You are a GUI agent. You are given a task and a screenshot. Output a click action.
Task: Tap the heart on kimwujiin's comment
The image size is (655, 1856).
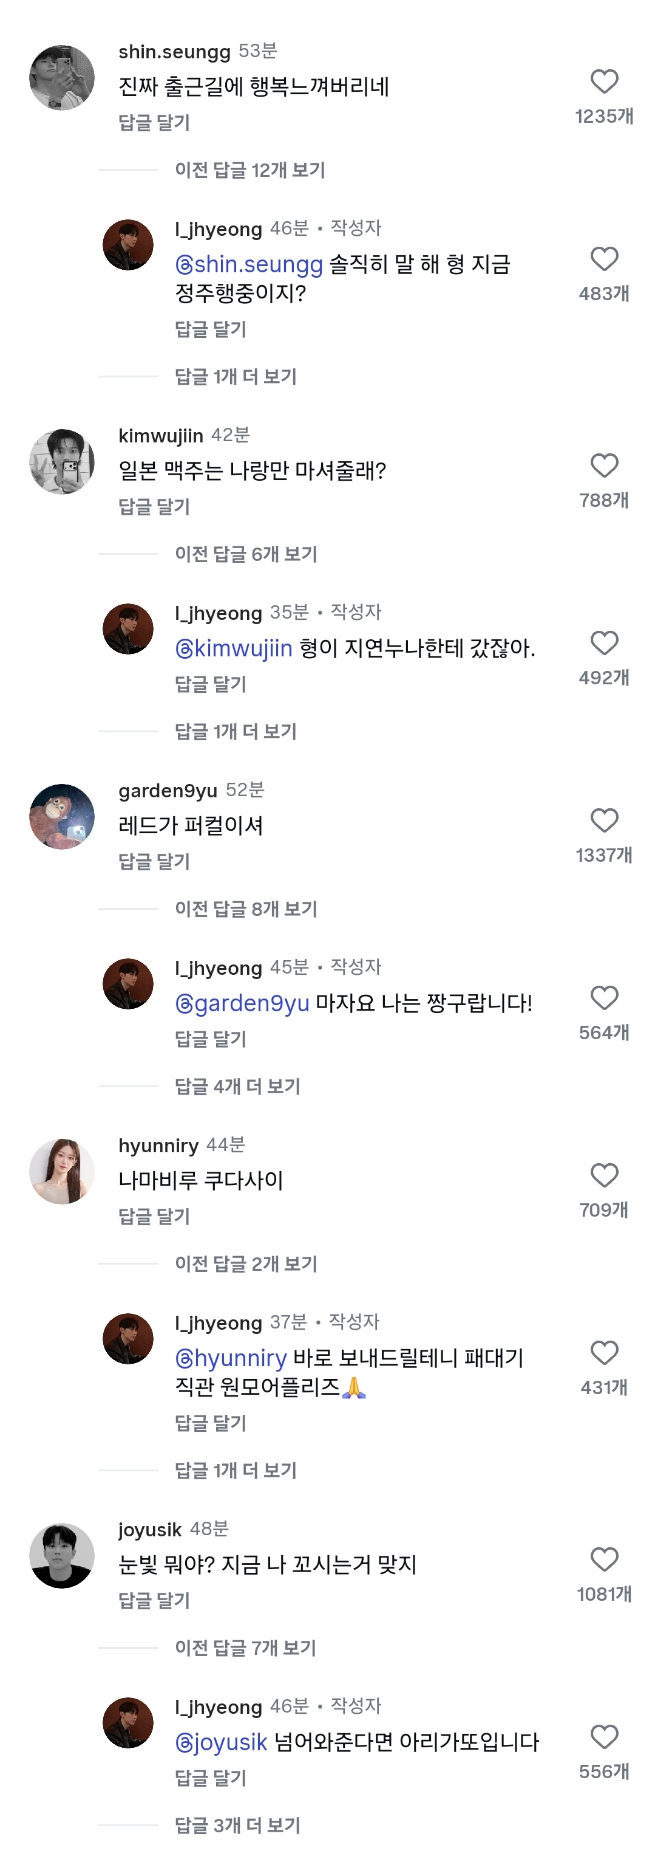(x=604, y=466)
